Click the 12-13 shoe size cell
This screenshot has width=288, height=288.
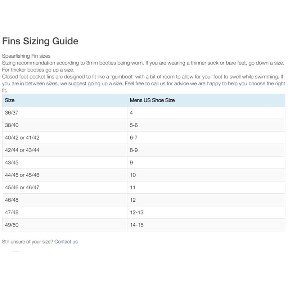(137, 213)
